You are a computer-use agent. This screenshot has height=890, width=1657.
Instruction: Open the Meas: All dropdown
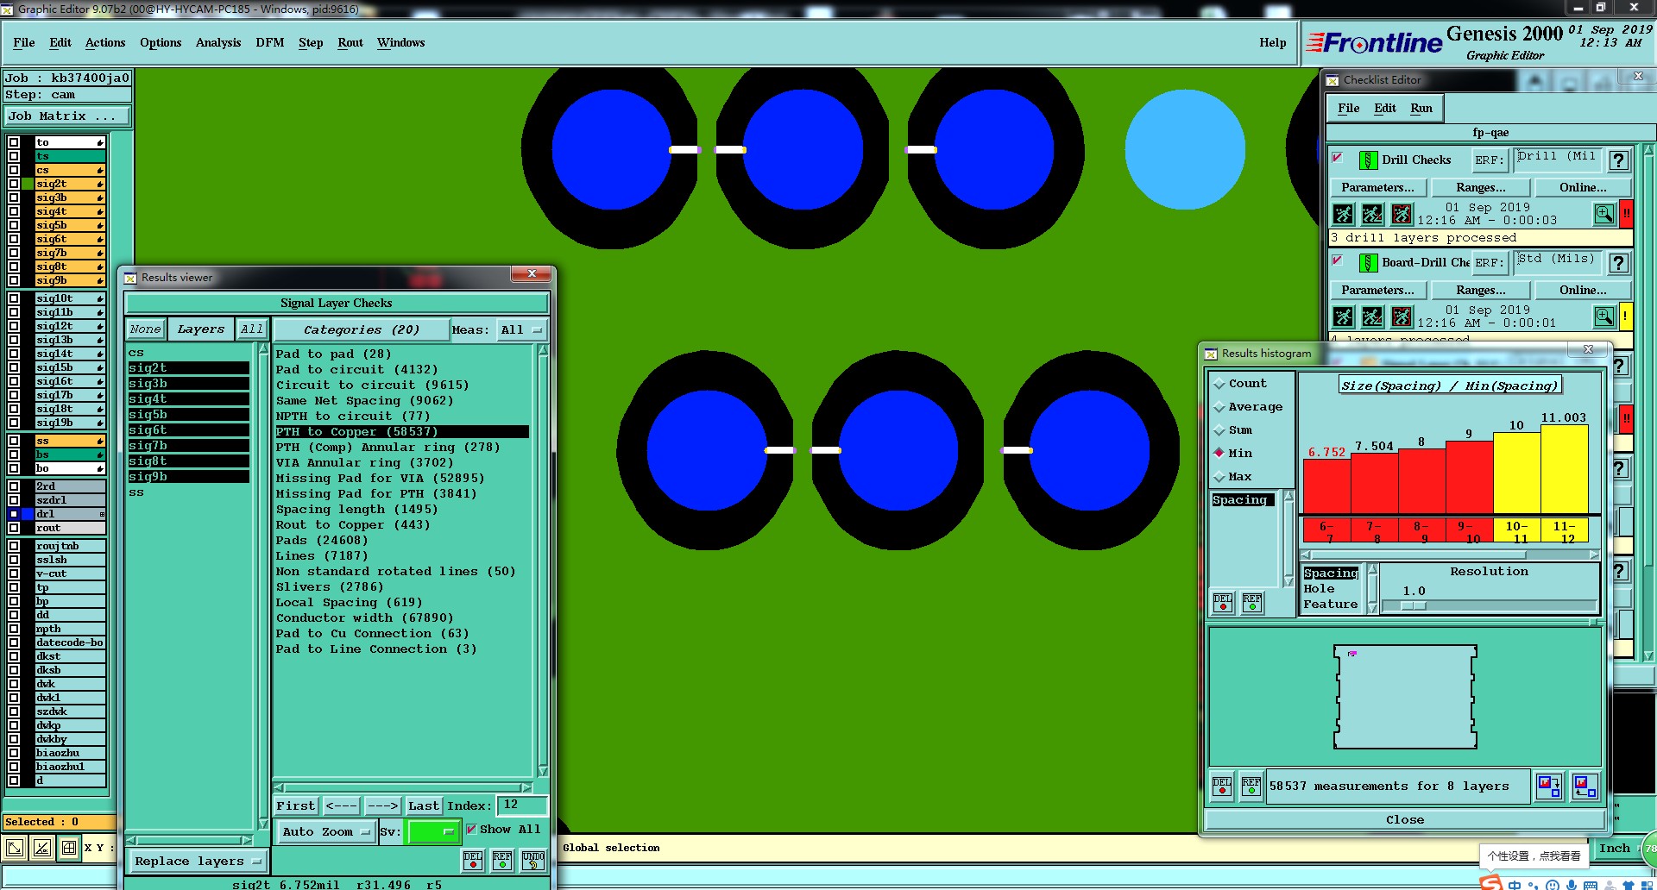pos(522,330)
